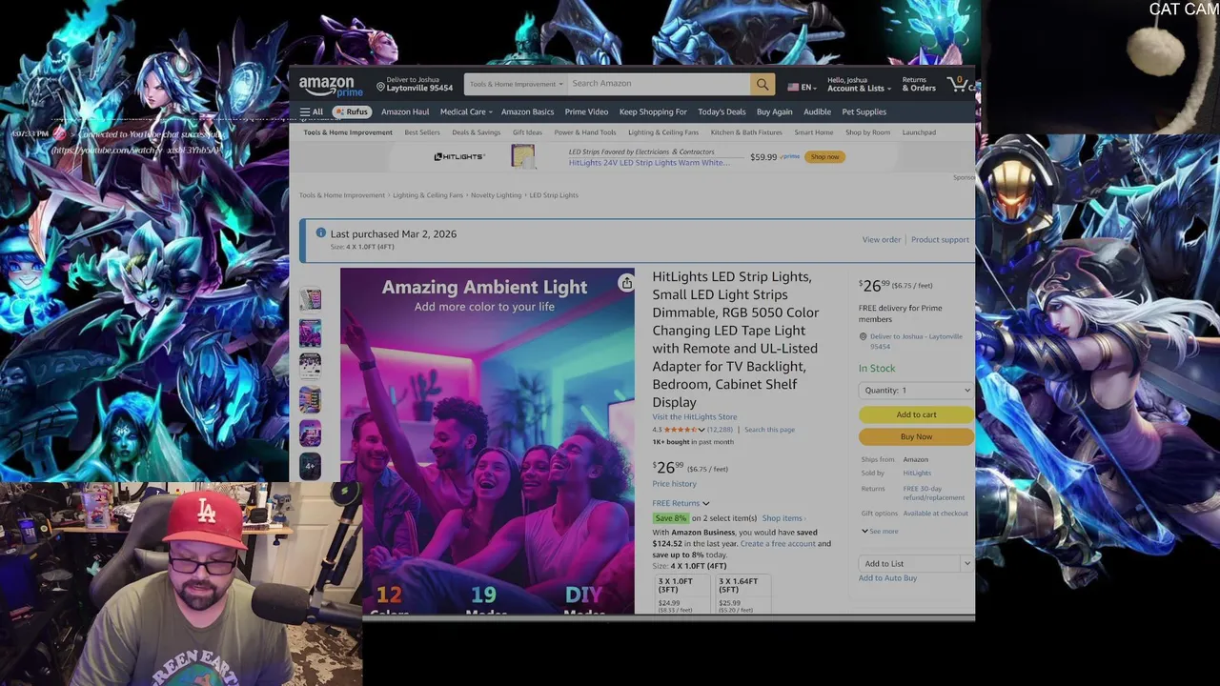This screenshot has width=1220, height=686.
Task: Open Pet Supplies in the nav bar
Action: (864, 111)
